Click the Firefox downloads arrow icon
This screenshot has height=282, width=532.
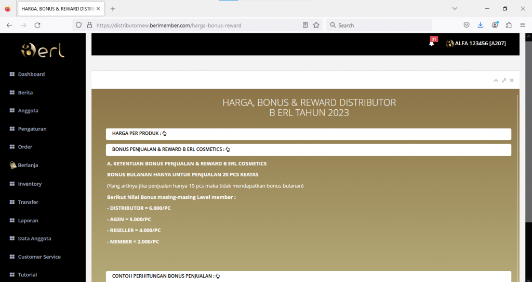pos(481,25)
